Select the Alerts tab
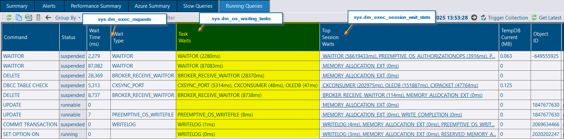This screenshot has height=139, width=564. [x=49, y=6]
